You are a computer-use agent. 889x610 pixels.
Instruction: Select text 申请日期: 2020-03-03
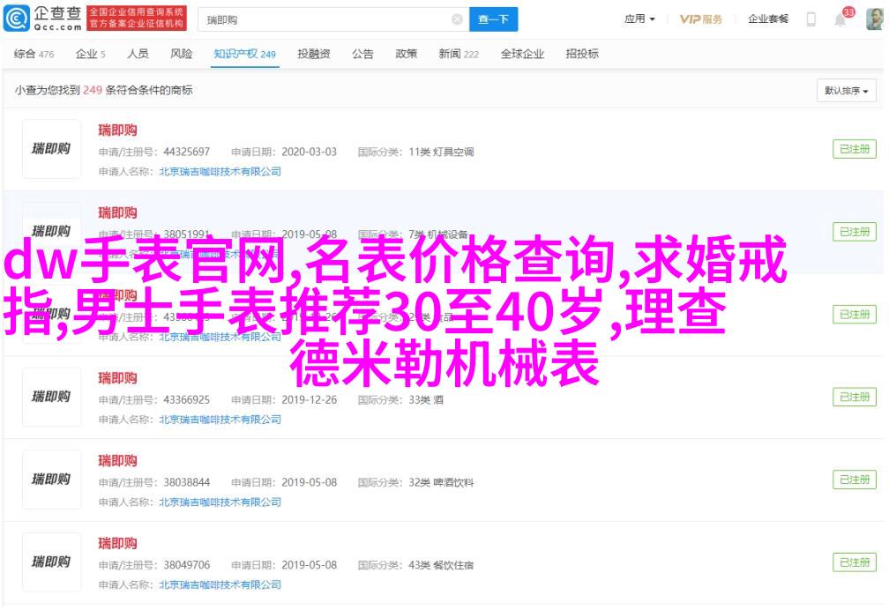(284, 152)
